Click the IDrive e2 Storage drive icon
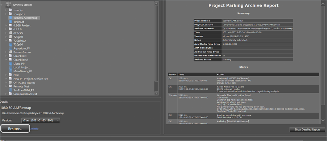 click(x=8, y=5)
